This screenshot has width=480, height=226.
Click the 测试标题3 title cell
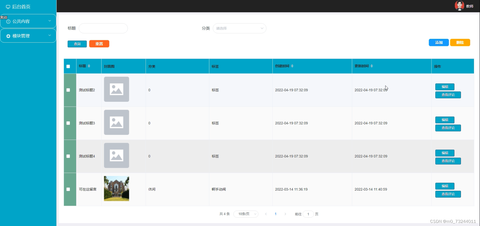[x=87, y=123]
